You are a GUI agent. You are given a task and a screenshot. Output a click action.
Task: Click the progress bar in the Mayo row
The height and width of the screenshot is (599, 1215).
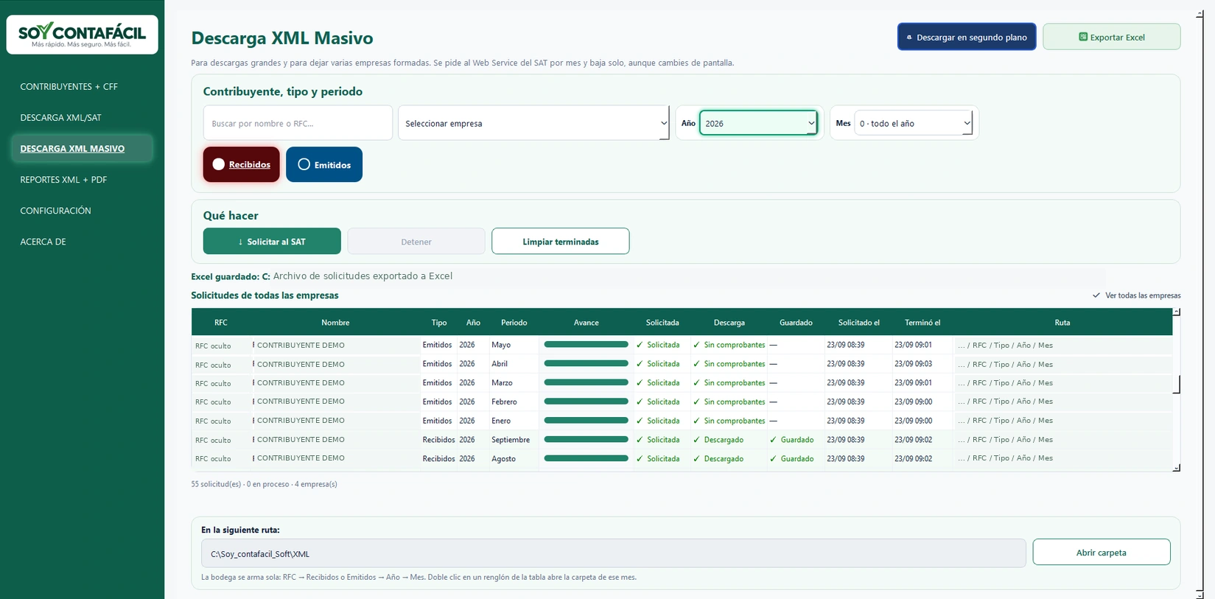pyautogui.click(x=586, y=344)
